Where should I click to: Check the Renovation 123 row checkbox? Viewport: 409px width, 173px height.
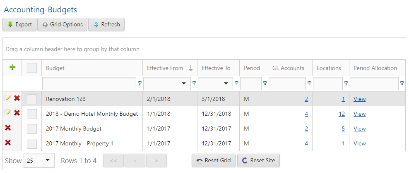32,99
